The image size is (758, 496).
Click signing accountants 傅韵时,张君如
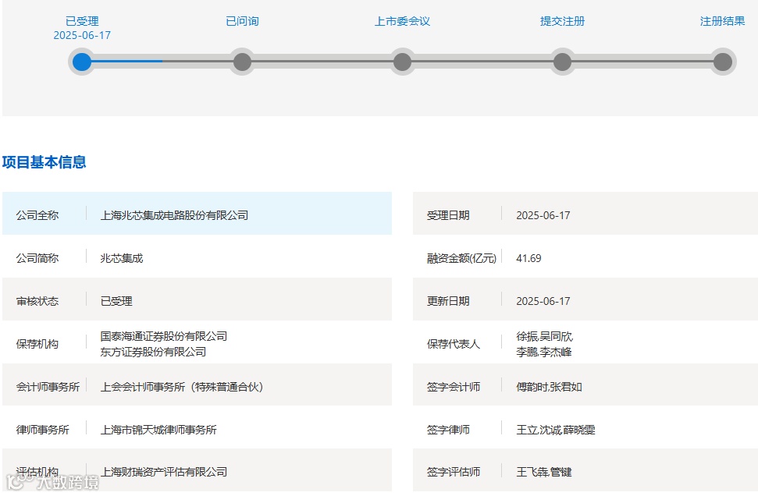click(549, 387)
